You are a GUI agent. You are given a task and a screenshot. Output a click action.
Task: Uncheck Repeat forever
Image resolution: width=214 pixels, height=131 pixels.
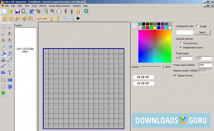[x=175, y=75]
